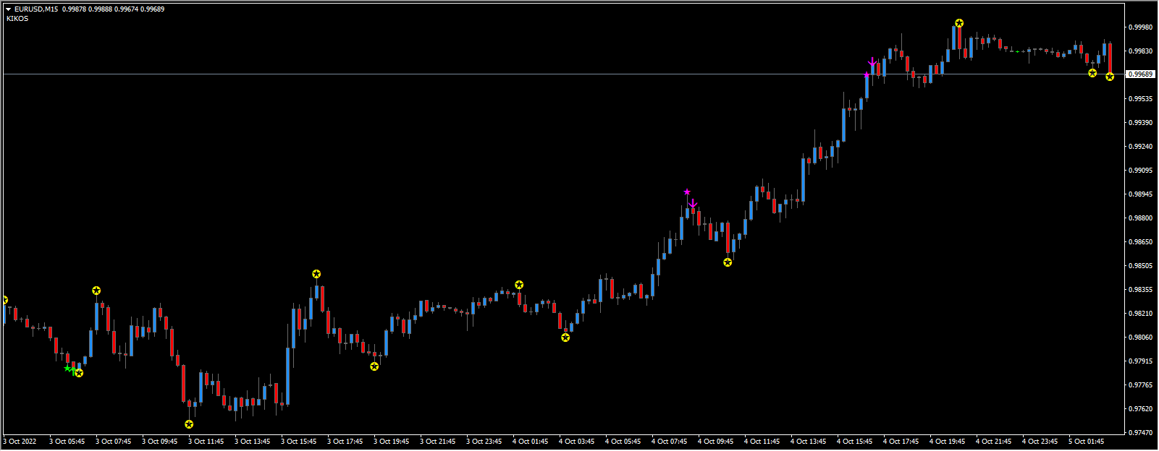Click the yellow star below the 3 Oct 19:45 low

pyautogui.click(x=374, y=366)
